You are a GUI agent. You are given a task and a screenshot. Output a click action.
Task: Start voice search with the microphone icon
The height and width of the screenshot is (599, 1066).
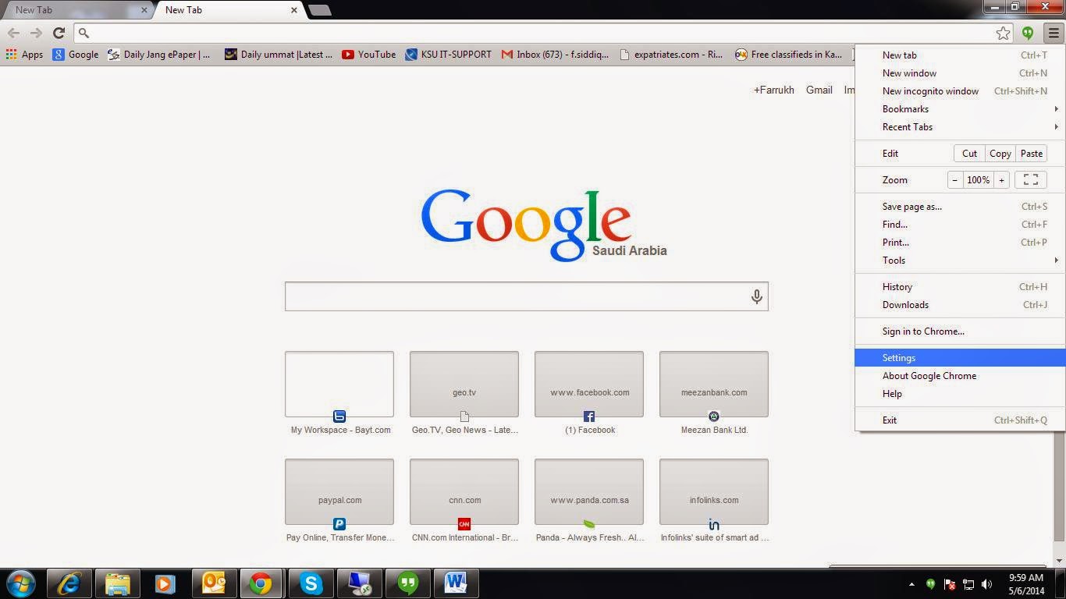(755, 296)
